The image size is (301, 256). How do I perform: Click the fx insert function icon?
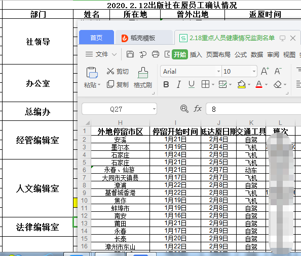[198, 109]
